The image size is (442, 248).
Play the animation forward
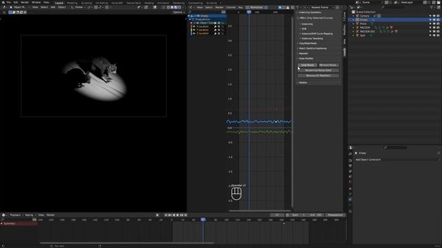tap(177, 215)
